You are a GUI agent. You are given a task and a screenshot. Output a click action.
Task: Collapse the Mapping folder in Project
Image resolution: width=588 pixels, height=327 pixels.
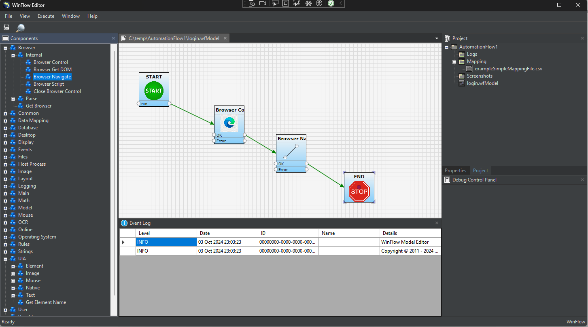(x=454, y=62)
